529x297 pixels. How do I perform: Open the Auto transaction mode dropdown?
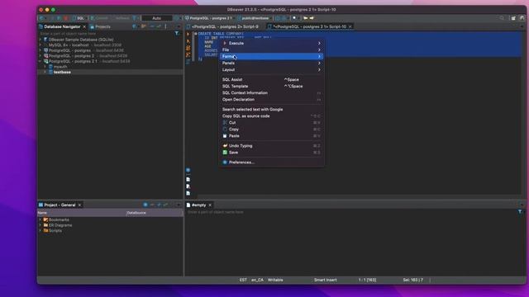click(x=157, y=18)
